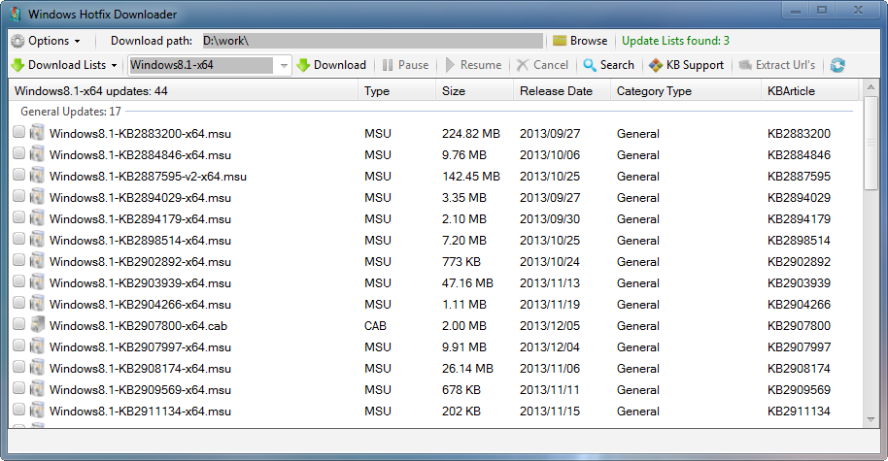The height and width of the screenshot is (461, 888).
Task: Click the Extract Url's icon
Action: 745,65
